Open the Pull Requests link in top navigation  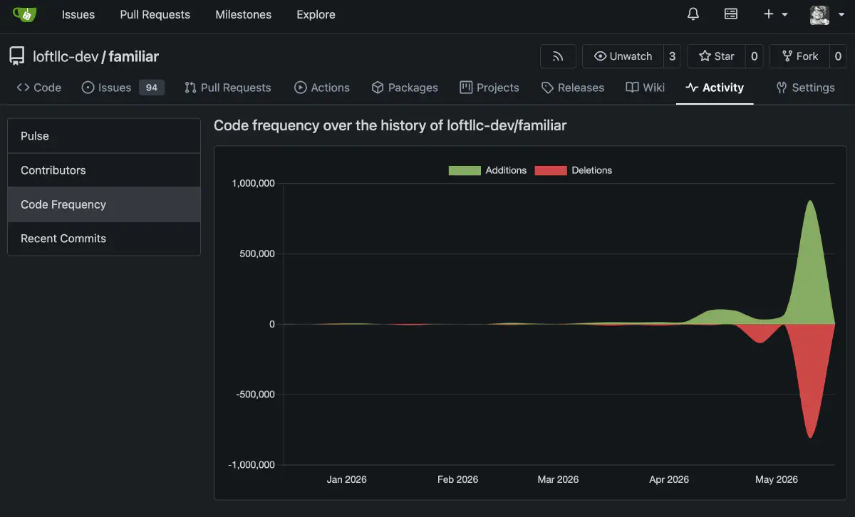[155, 14]
